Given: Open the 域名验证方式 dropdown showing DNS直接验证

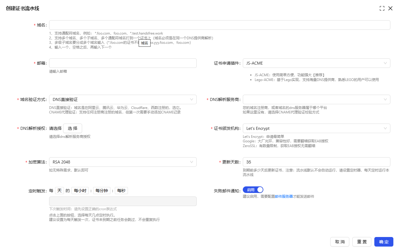Looking at the screenshot, I should [122, 99].
